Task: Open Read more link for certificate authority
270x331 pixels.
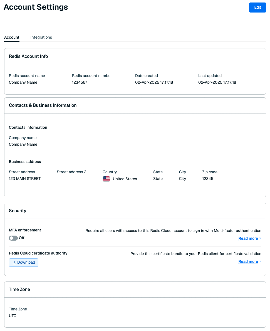Action: point(248,261)
